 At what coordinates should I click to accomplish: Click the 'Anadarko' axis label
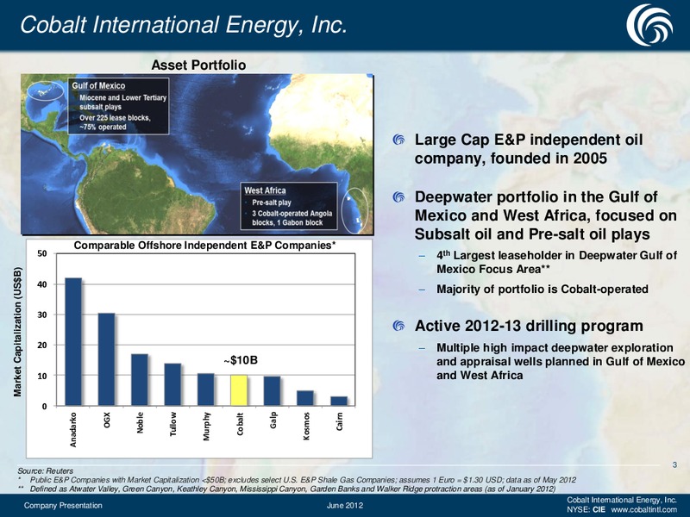point(73,429)
